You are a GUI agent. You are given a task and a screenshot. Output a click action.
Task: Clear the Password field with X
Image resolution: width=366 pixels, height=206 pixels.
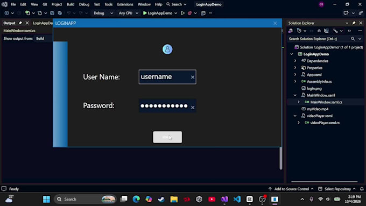pos(193,108)
